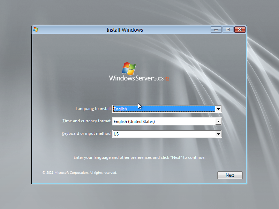Maximize the Install Windows window
The image size is (279, 209).
pyautogui.click(x=228, y=30)
